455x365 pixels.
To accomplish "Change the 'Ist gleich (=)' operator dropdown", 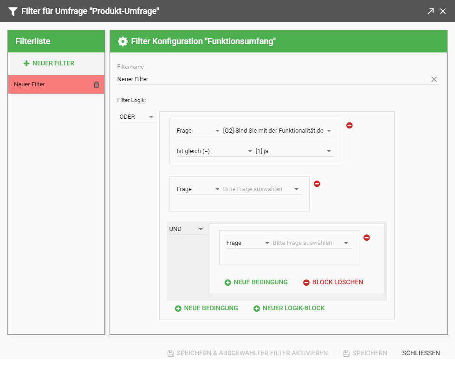I will (x=214, y=151).
